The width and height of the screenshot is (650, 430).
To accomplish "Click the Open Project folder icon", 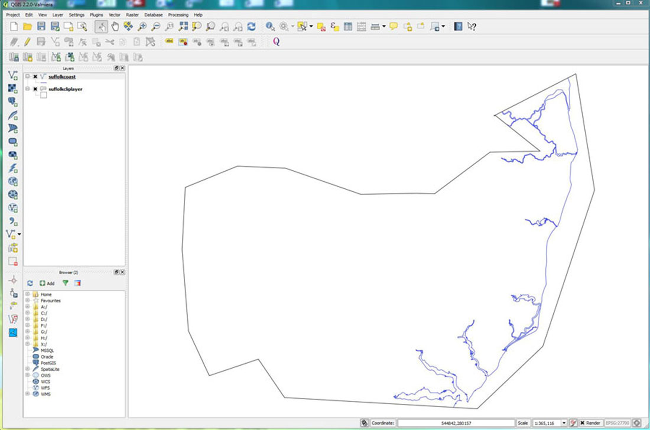I will coord(27,27).
